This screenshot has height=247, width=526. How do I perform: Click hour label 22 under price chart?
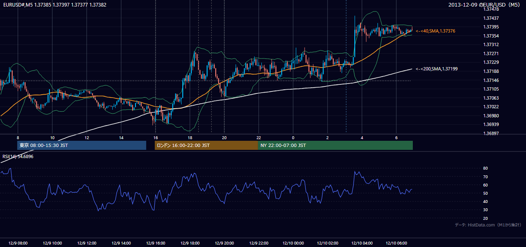coord(258,137)
